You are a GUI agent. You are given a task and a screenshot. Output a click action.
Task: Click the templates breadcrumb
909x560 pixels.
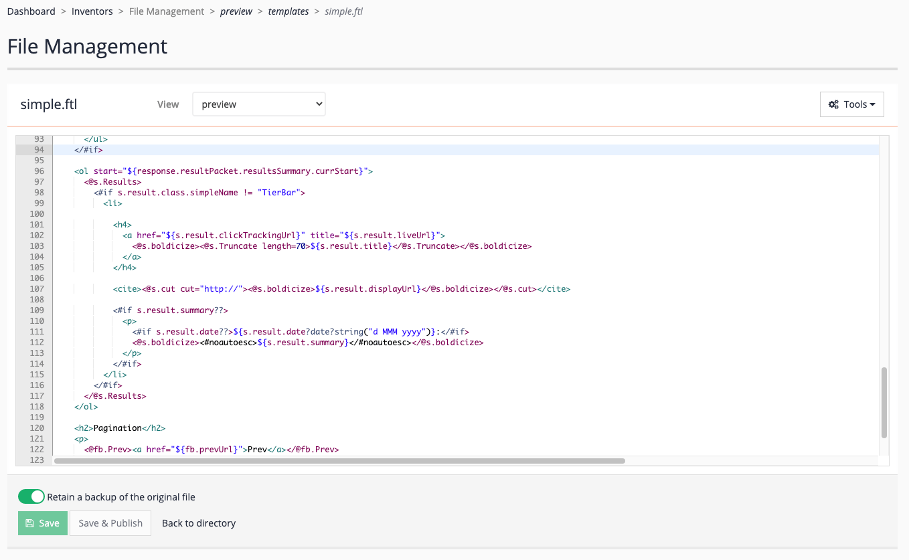pos(288,11)
